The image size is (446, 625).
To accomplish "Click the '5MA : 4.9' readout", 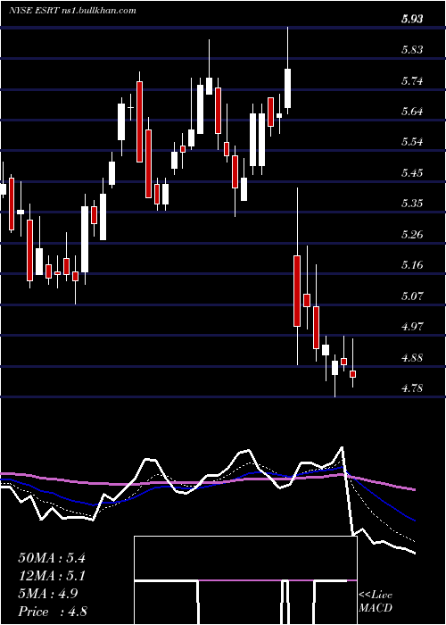I will [48, 594].
